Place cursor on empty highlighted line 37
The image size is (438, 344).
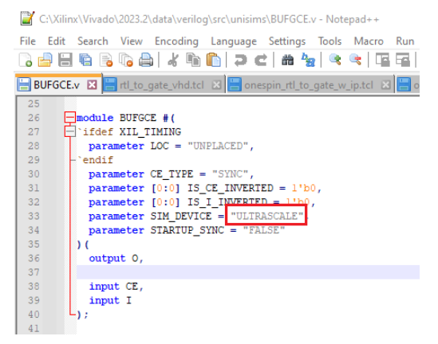248,272
